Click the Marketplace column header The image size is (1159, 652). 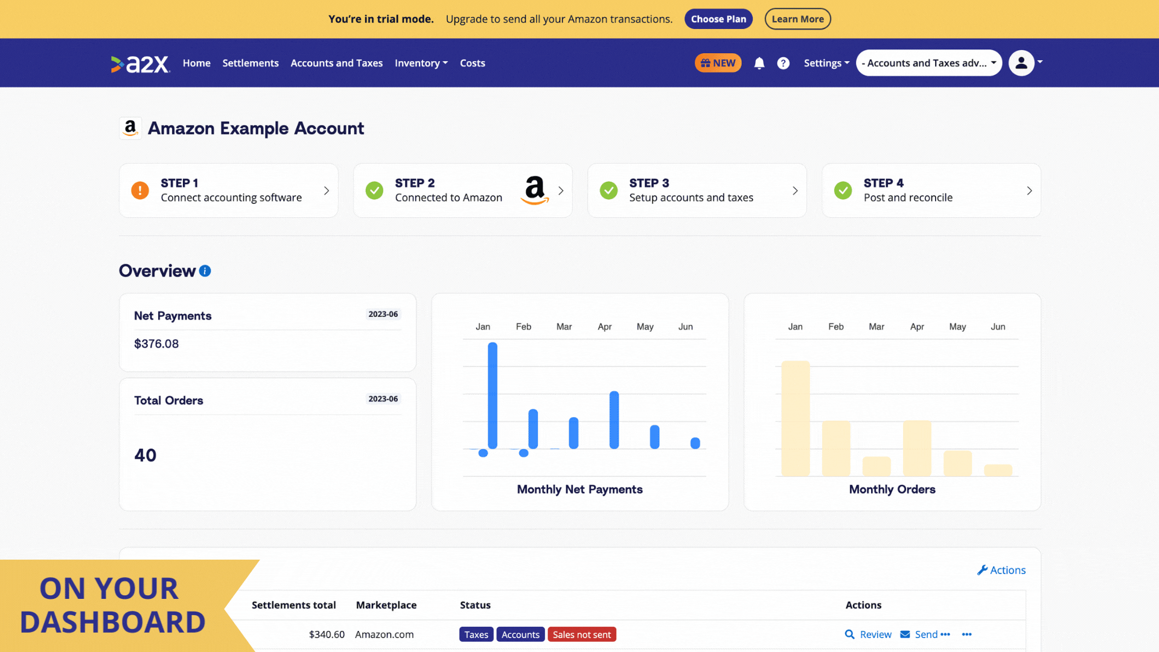click(x=386, y=605)
